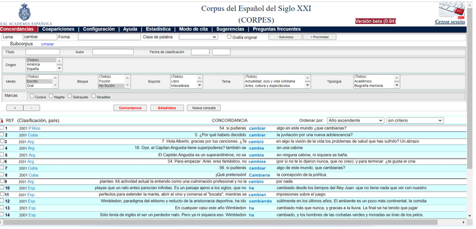Click the Limpiar link
This screenshot has width=476, height=229.
coord(48,44)
